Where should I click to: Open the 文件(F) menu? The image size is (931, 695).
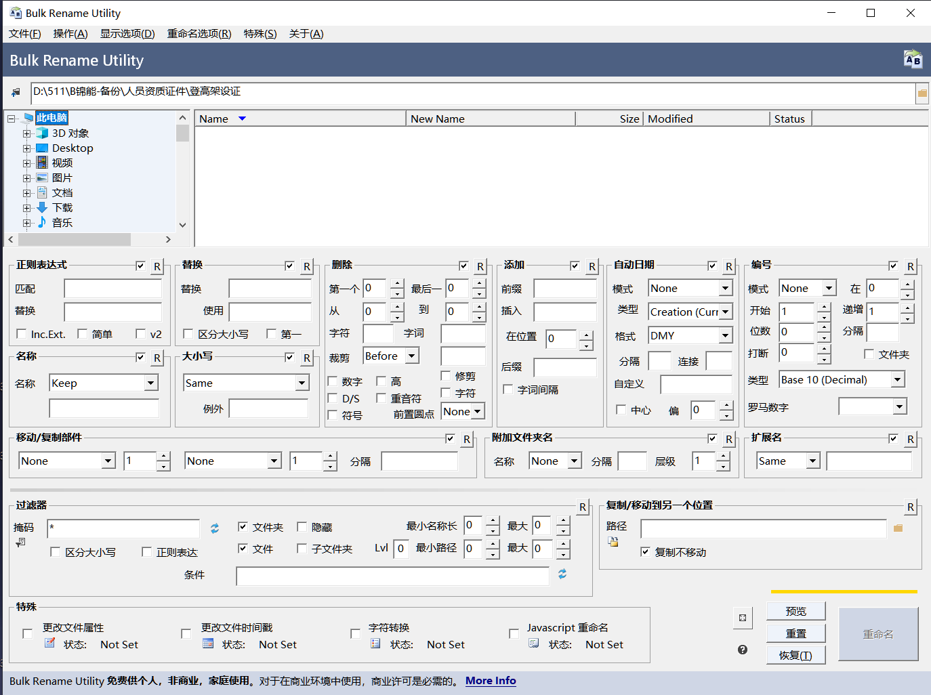[25, 34]
